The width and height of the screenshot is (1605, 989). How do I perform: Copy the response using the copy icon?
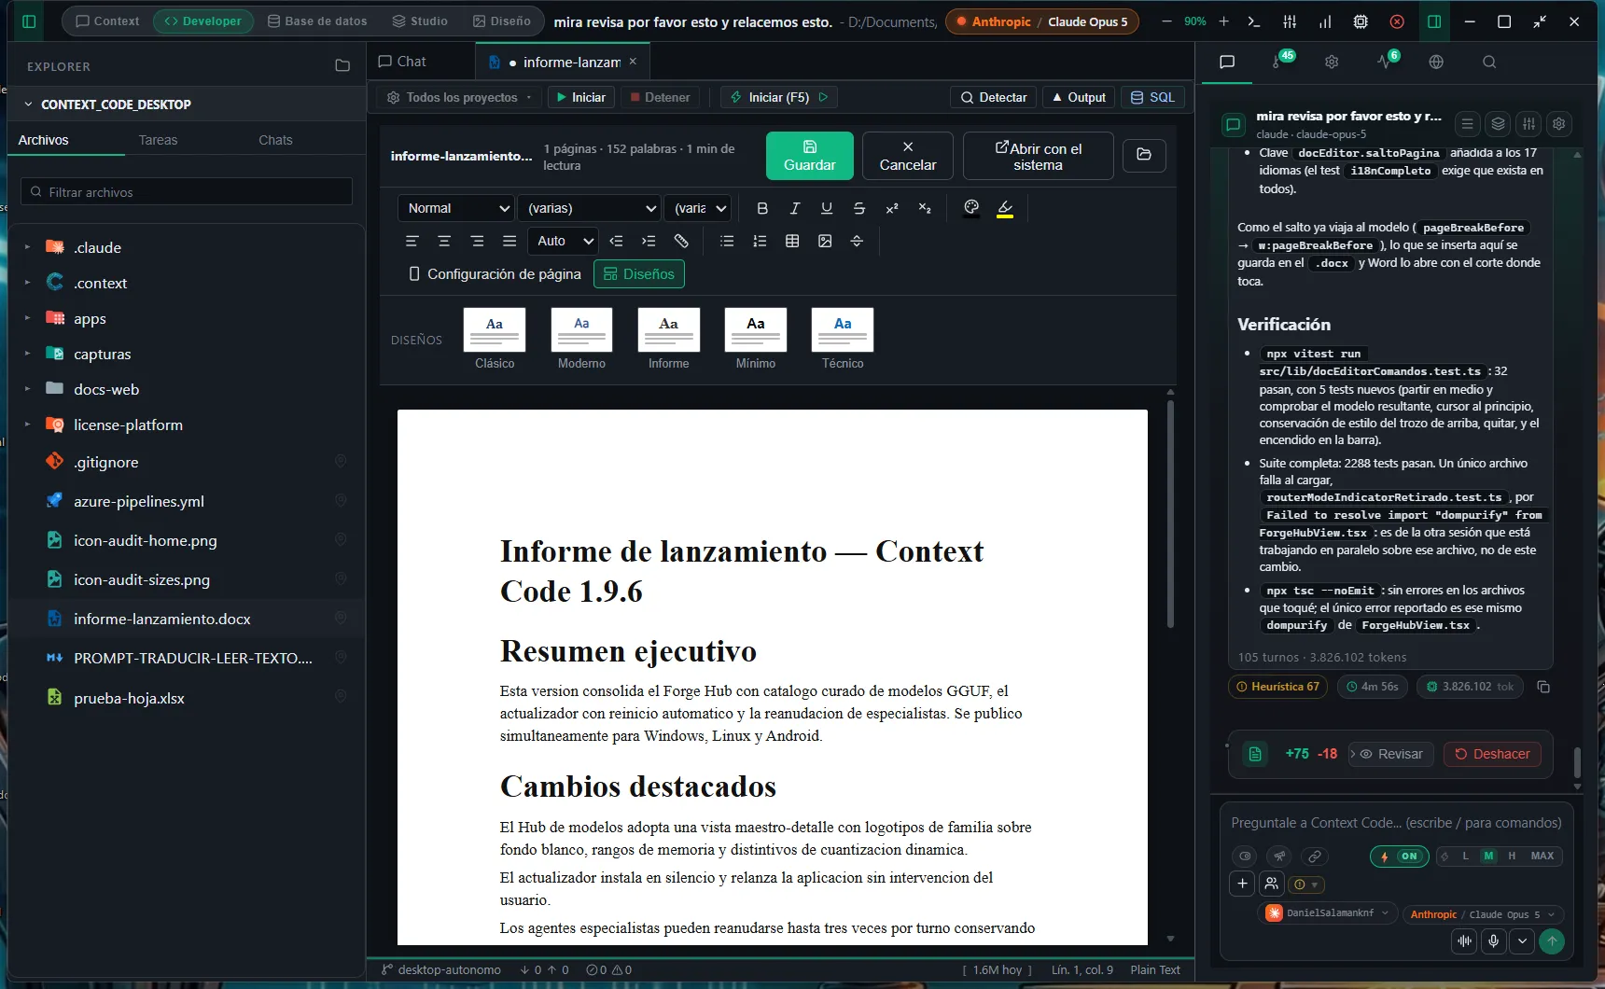click(1543, 687)
